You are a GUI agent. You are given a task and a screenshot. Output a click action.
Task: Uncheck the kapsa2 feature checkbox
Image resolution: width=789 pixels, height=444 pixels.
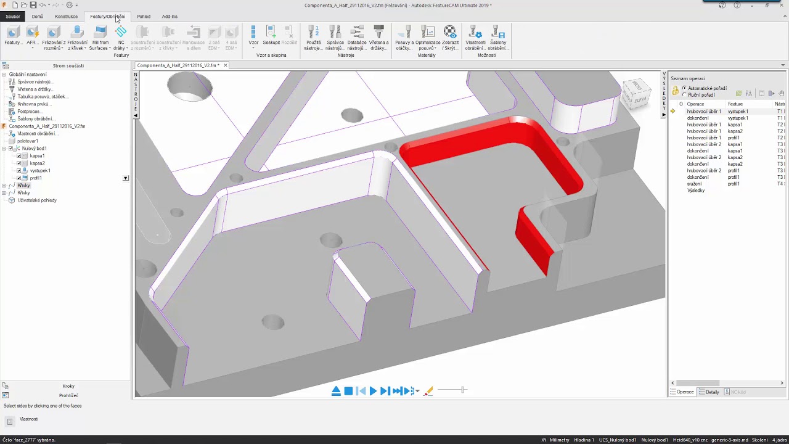(x=18, y=163)
